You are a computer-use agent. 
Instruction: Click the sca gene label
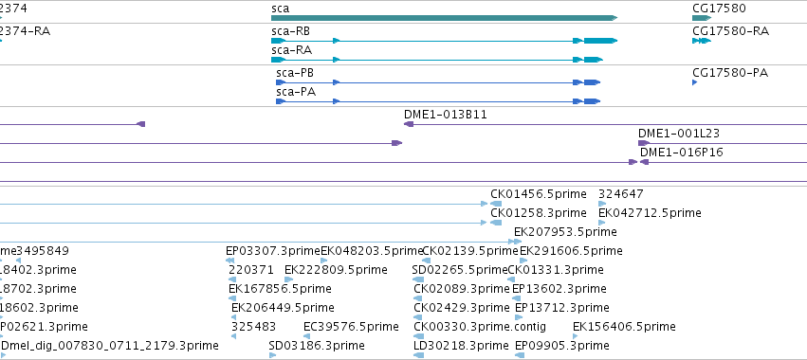[x=280, y=9]
